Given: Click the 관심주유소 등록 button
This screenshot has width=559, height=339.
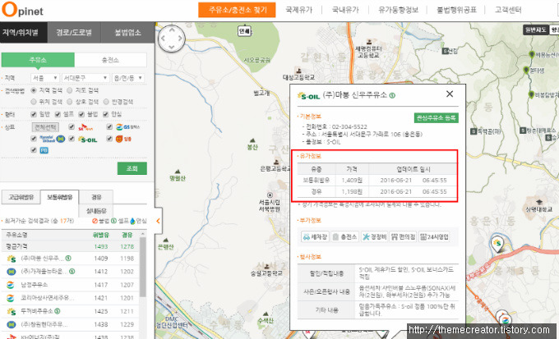Looking at the screenshot, I should 436,118.
